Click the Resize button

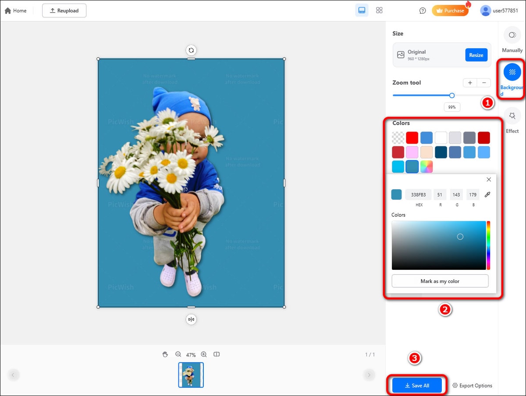tap(476, 55)
